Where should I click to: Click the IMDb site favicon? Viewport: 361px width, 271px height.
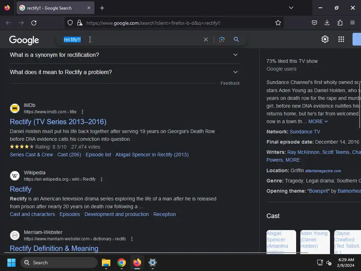click(x=15, y=108)
